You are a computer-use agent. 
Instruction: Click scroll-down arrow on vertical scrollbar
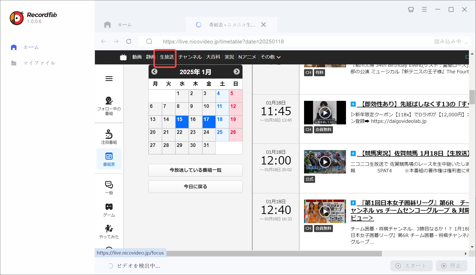pyautogui.click(x=472, y=247)
